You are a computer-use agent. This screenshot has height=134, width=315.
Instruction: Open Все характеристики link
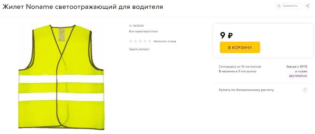pos(144,31)
